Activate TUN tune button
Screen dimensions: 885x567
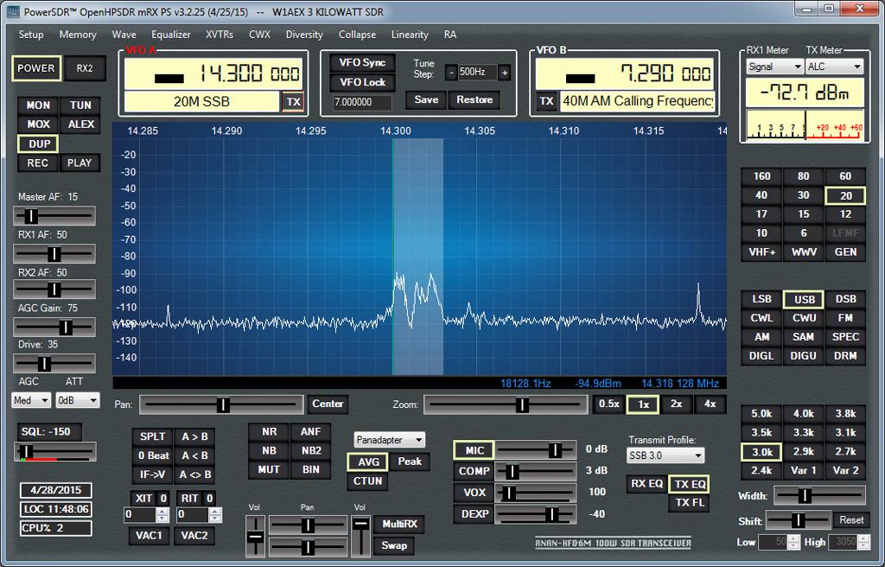point(80,105)
